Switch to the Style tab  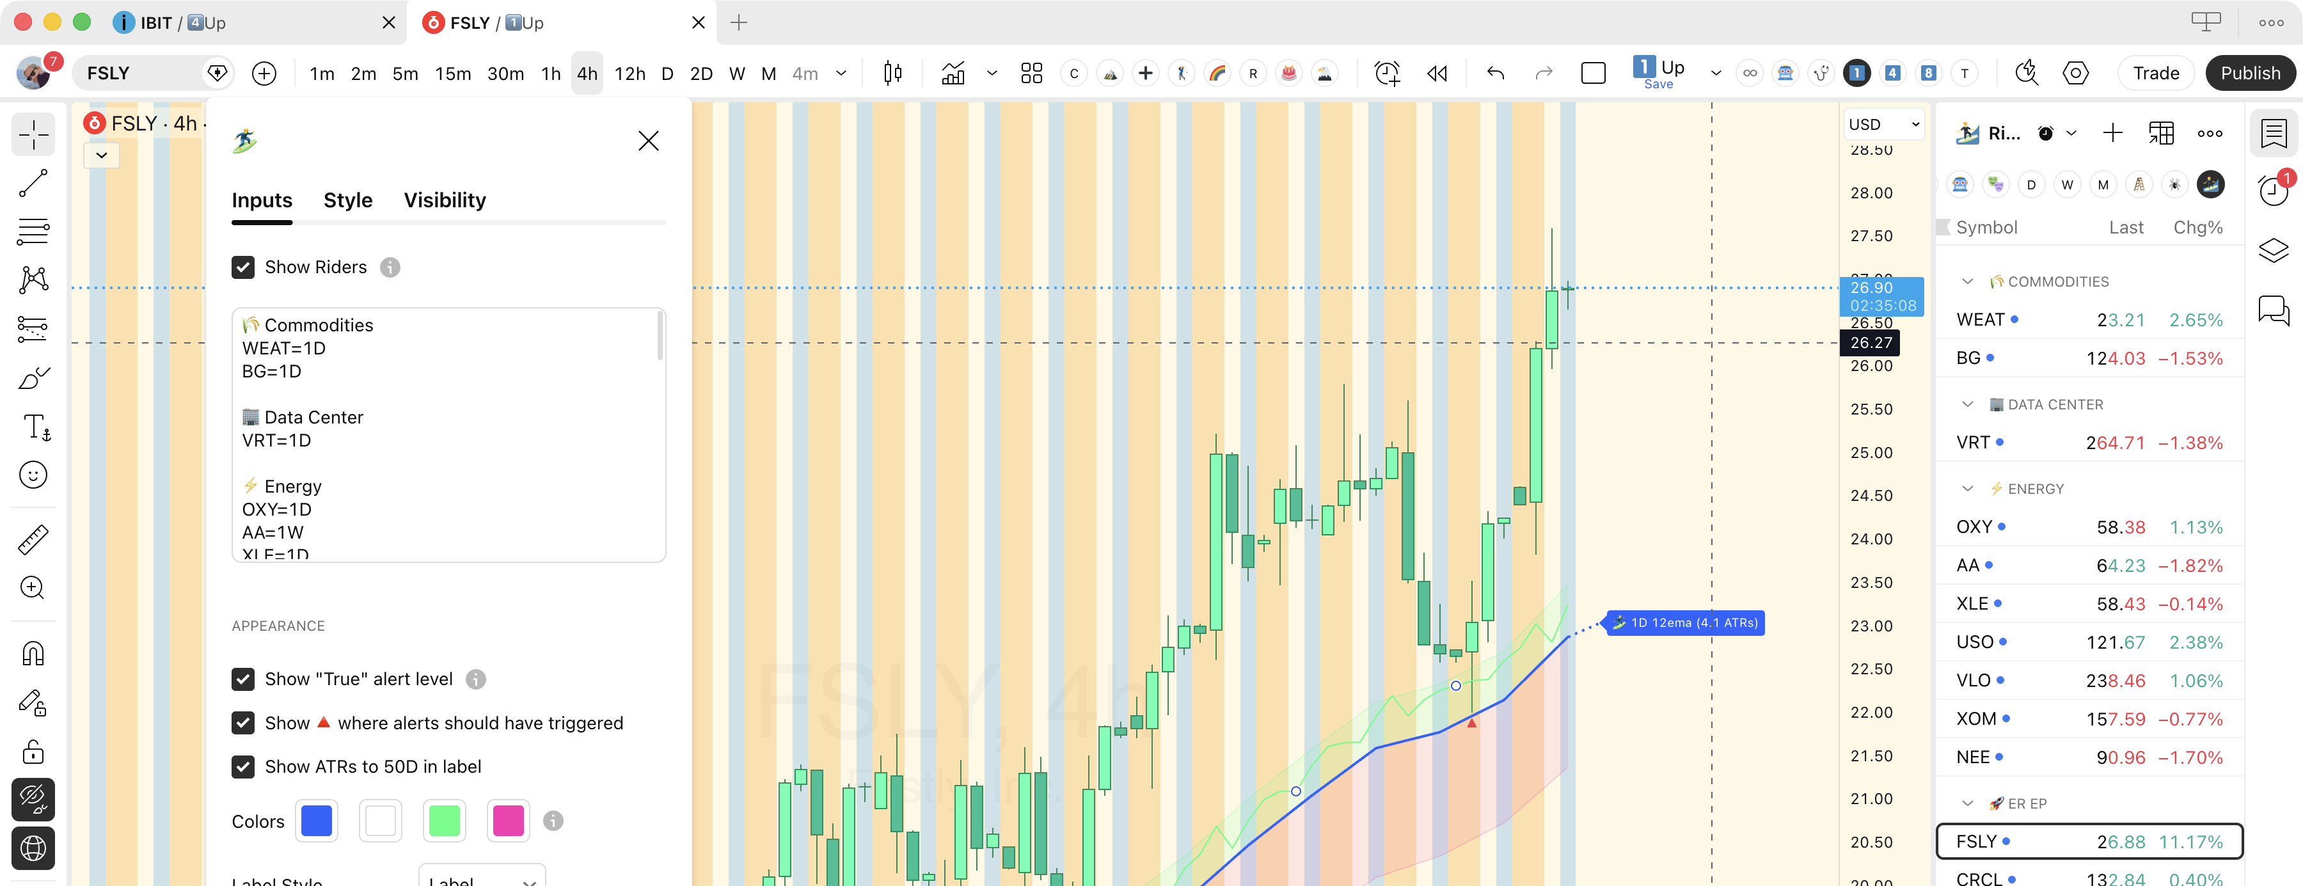(348, 200)
